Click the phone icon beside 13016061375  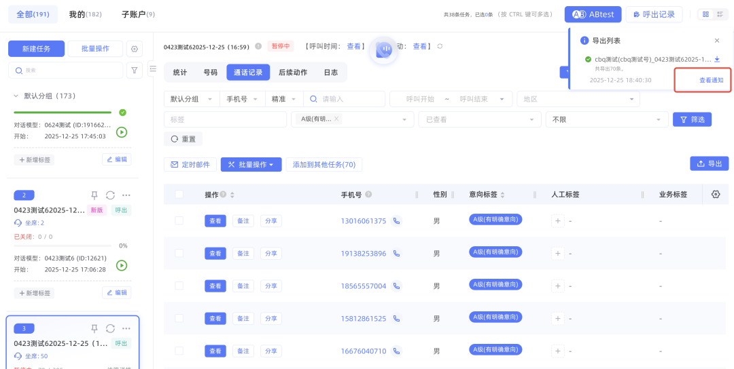[x=397, y=221]
